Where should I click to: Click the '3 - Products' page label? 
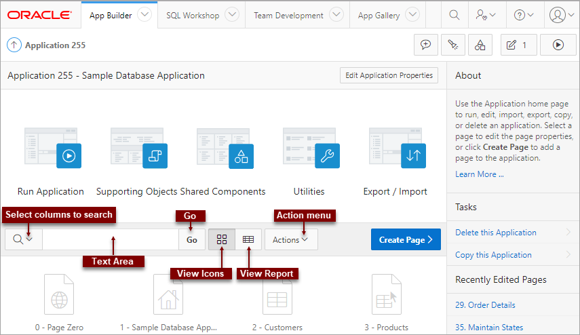[x=386, y=328]
